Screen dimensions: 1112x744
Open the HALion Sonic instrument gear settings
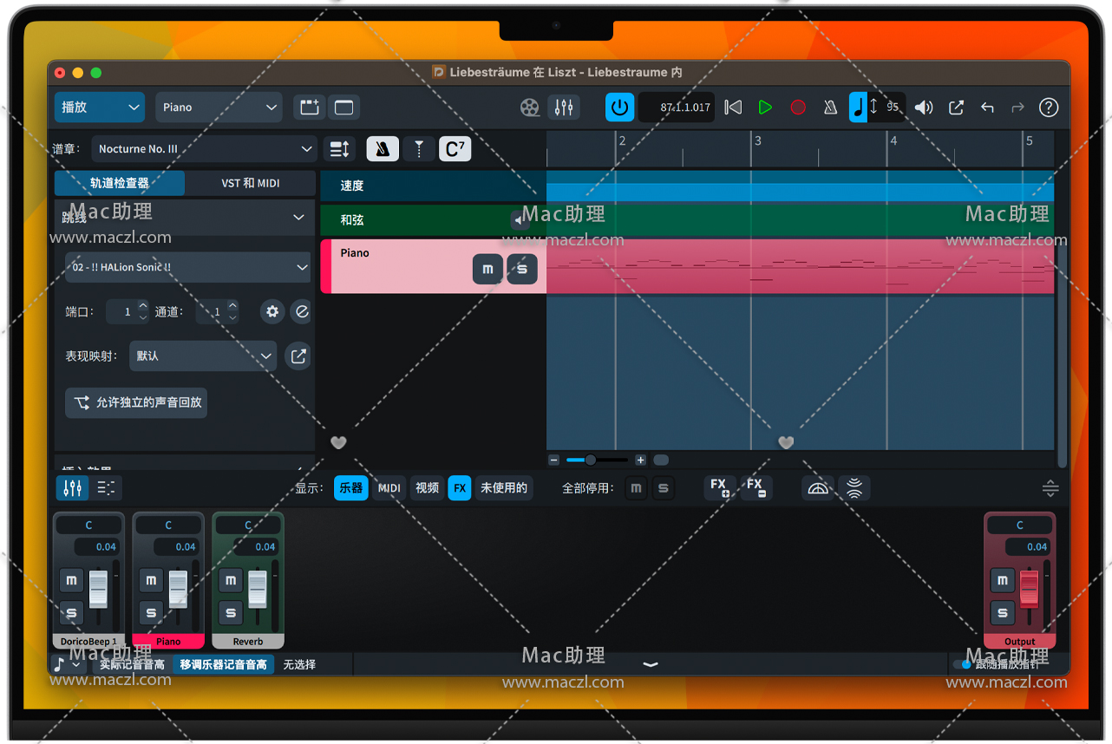[272, 311]
